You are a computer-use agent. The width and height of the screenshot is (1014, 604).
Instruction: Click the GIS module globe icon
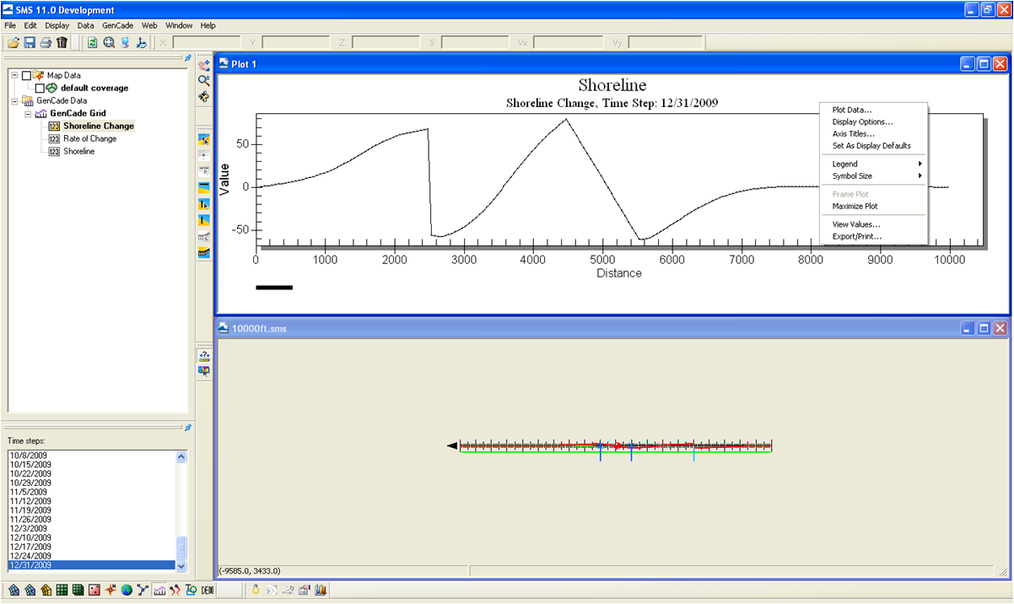pyautogui.click(x=126, y=590)
